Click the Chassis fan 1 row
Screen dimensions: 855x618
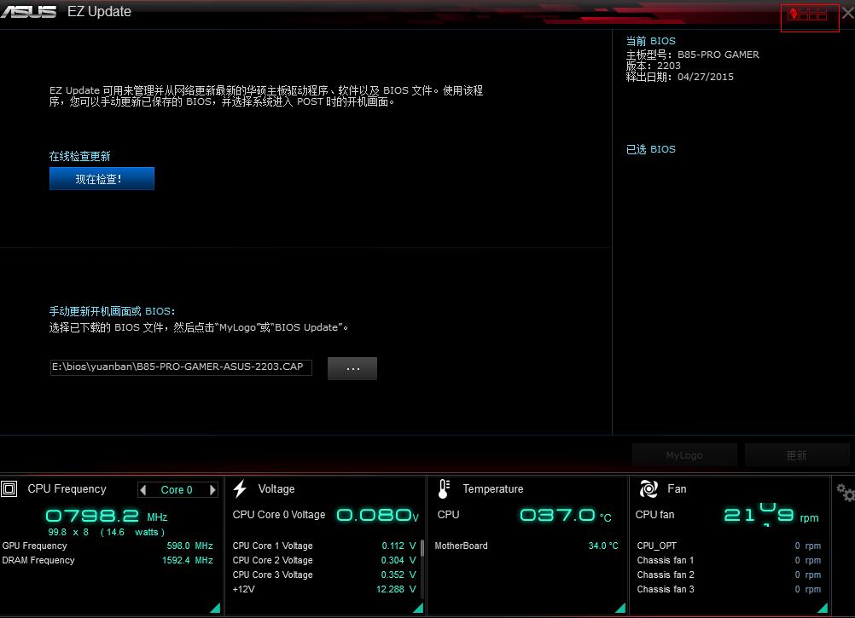click(x=729, y=560)
